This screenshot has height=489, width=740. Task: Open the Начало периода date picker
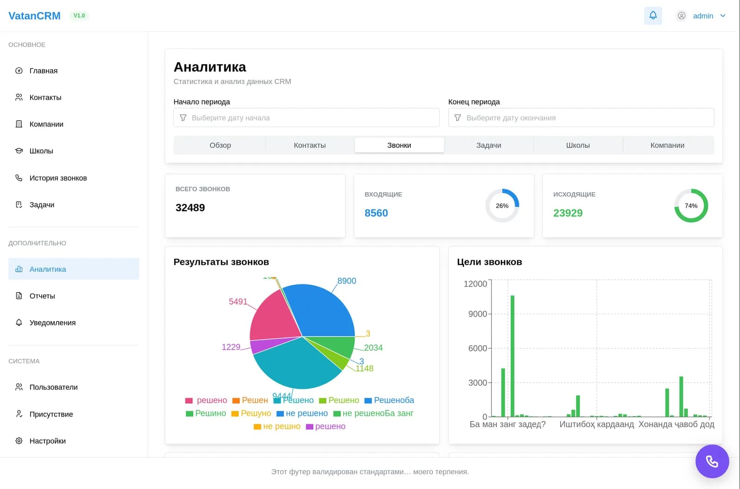click(x=306, y=118)
